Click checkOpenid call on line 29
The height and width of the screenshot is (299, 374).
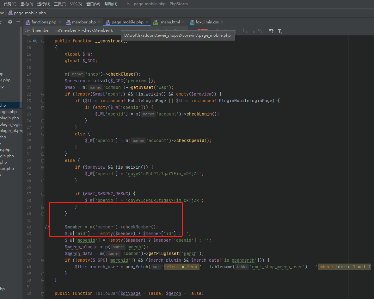[190, 140]
